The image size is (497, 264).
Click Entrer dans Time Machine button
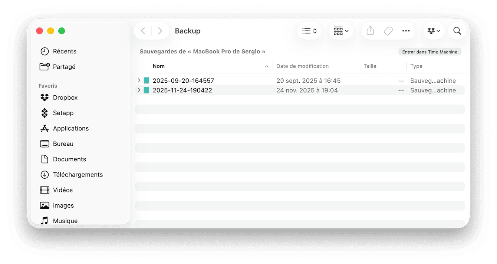click(x=429, y=52)
